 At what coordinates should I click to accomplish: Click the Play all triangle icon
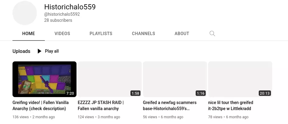[x=39, y=51]
